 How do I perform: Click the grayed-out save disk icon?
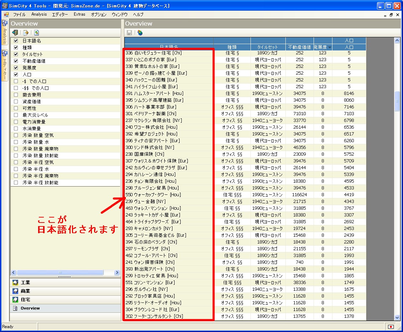pyautogui.click(x=129, y=33)
